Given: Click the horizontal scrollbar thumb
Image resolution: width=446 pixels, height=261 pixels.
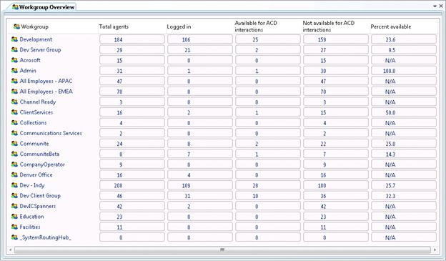Looking at the screenshot, I should [x=222, y=250].
